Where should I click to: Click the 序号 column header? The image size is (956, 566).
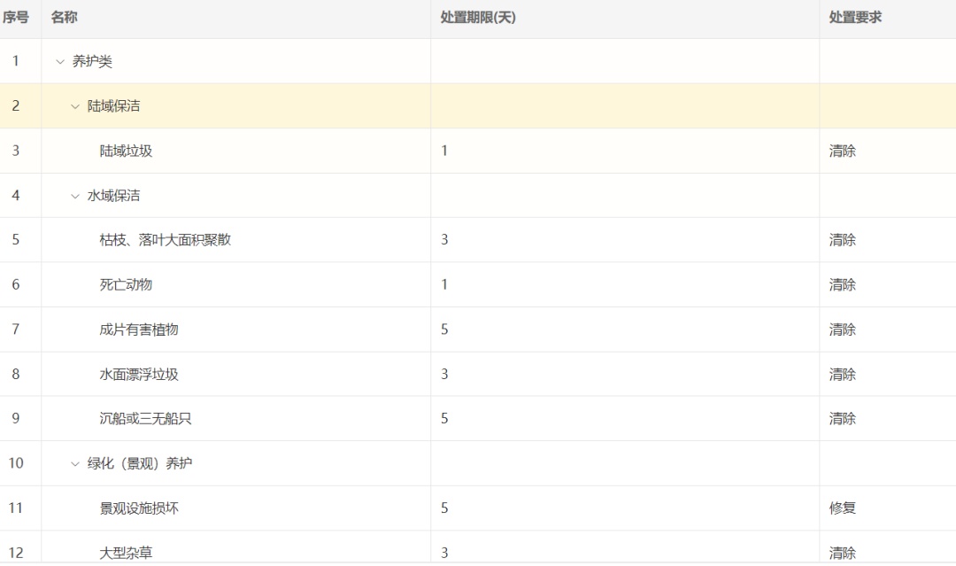(16, 17)
